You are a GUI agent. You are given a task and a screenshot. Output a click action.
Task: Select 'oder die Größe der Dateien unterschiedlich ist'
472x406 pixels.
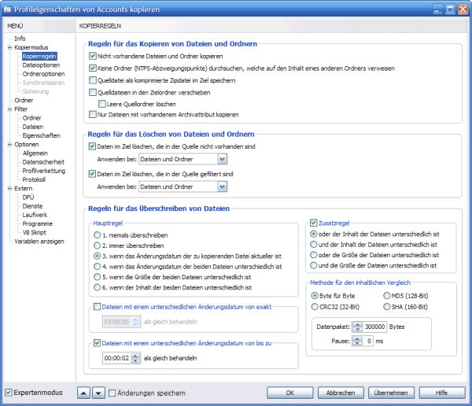point(313,255)
